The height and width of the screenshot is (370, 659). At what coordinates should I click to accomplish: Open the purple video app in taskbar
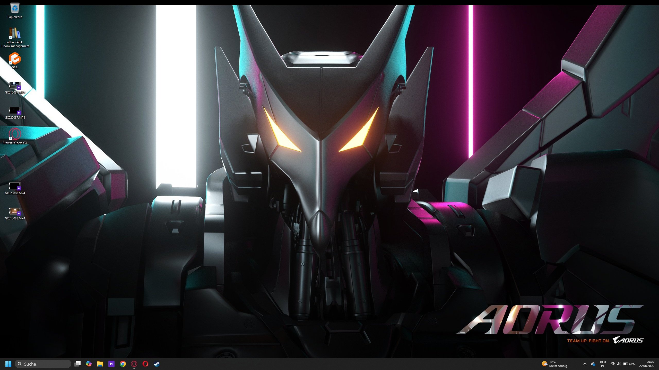(111, 364)
